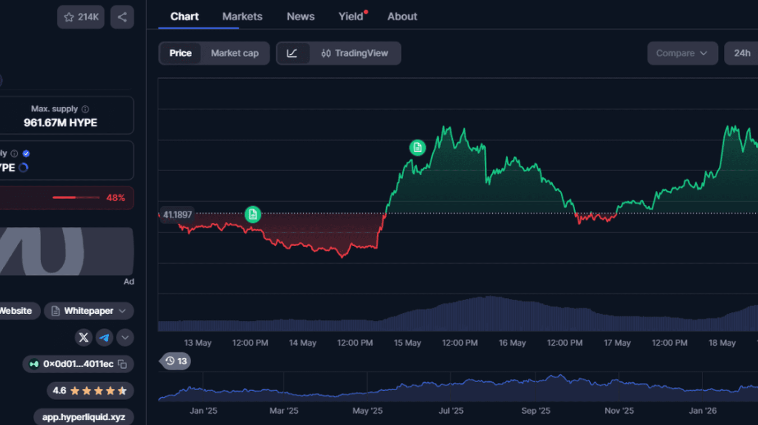Image resolution: width=758 pixels, height=425 pixels.
Task: Open the TradingView candlestick chart mode
Action: click(355, 53)
